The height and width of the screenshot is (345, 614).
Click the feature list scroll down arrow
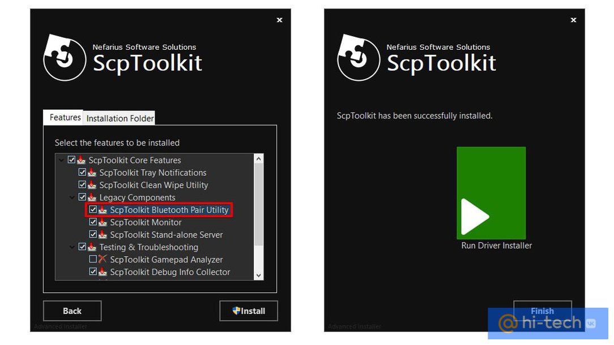(x=258, y=275)
